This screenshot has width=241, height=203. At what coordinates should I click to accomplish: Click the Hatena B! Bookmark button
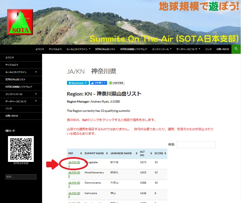[78, 83]
